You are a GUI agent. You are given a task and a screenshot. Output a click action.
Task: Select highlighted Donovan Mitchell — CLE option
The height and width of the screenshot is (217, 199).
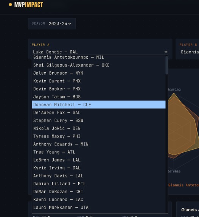(x=99, y=105)
